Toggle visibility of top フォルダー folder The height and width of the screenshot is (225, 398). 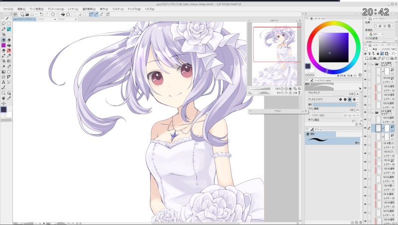point(365,64)
